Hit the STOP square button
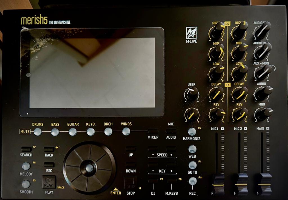 (x=130, y=183)
